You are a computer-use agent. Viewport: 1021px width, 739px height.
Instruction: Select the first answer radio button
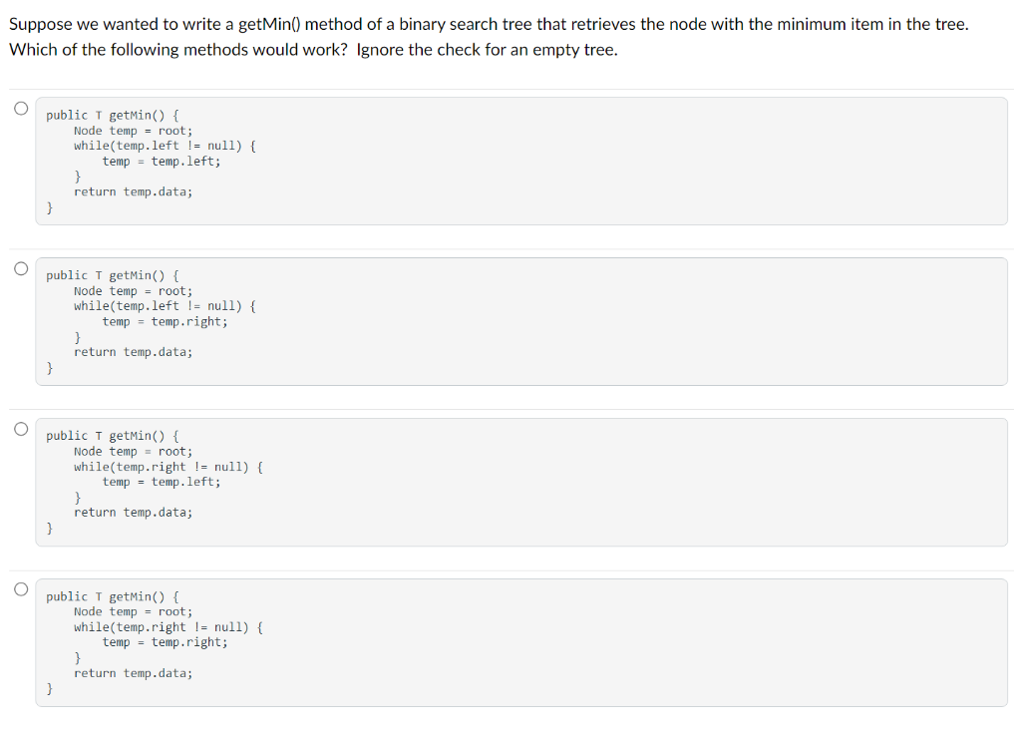coord(20,108)
